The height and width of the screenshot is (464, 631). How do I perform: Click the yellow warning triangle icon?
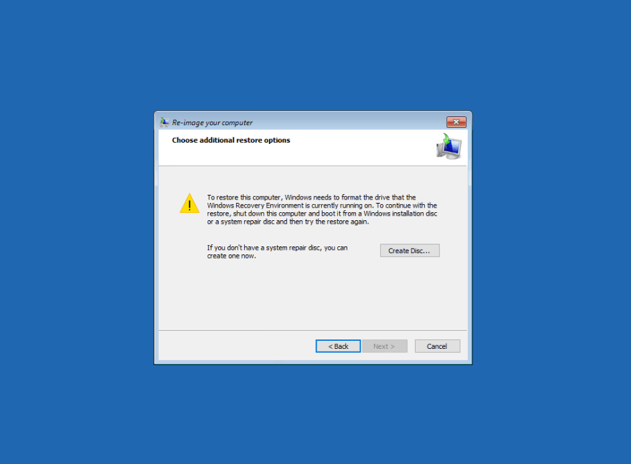pyautogui.click(x=189, y=204)
